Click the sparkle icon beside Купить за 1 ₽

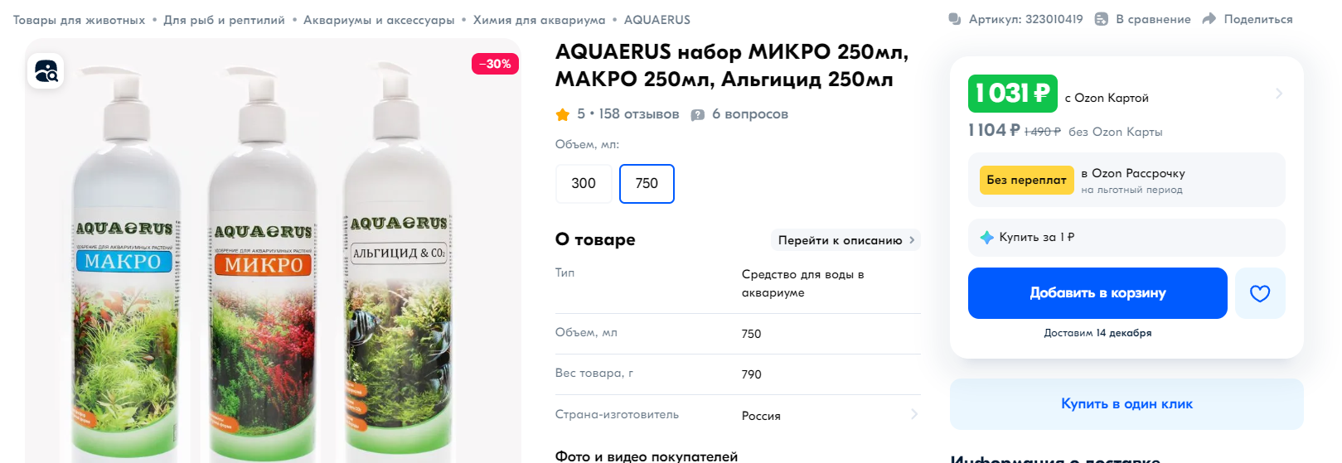(986, 238)
